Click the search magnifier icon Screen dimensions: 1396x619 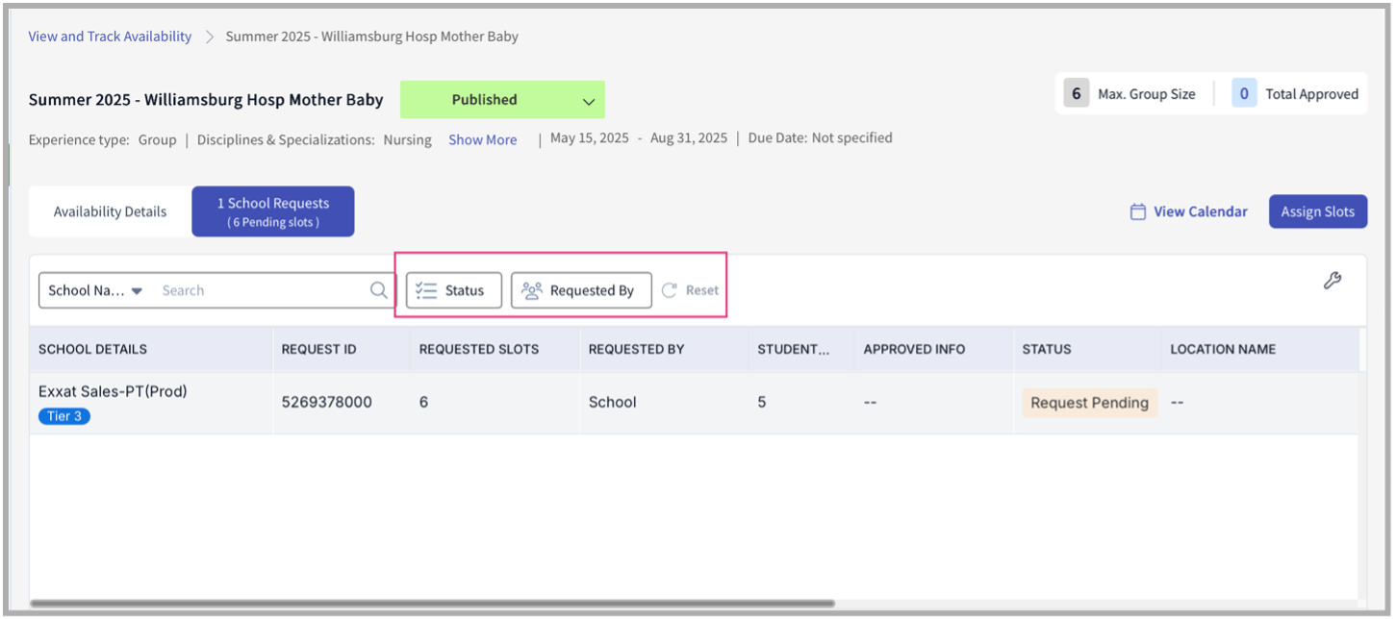pos(379,290)
